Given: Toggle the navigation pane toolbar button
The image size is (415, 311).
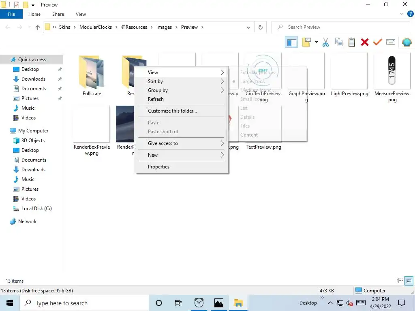Looking at the screenshot, I should pos(291,42).
